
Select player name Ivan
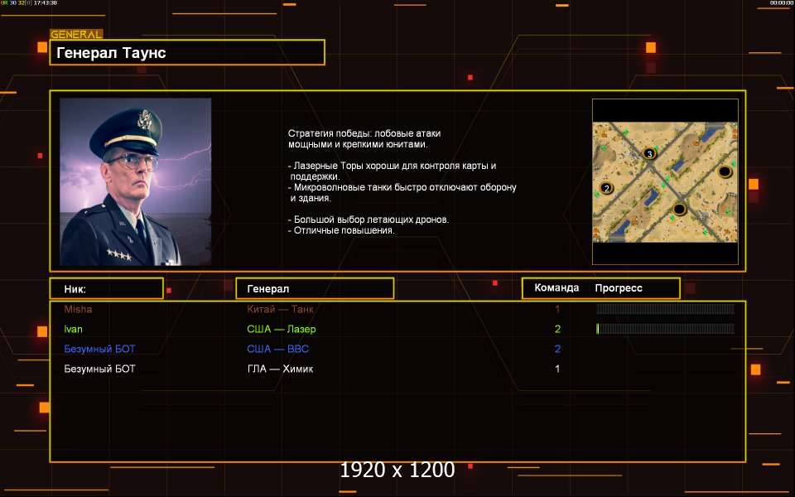click(73, 329)
